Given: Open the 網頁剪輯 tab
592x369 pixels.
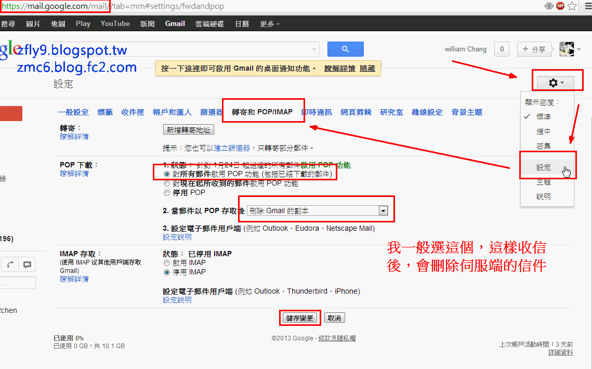Looking at the screenshot, I should tap(356, 112).
